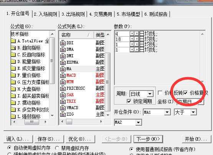Image resolution: width=213 pixels, height=155 pixels.
Task: Click the horizontal scrollbar thumb of 公式列表
Action: [x=69, y=122]
